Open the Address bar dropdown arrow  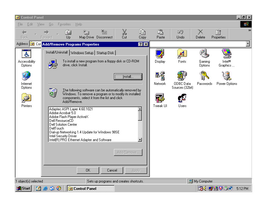[x=248, y=44]
